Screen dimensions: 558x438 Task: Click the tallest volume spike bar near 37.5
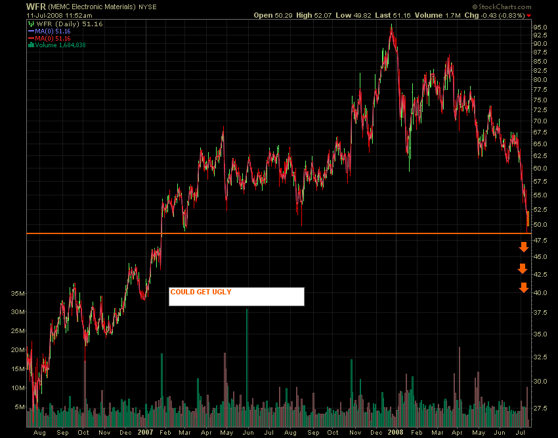pyautogui.click(x=247, y=368)
